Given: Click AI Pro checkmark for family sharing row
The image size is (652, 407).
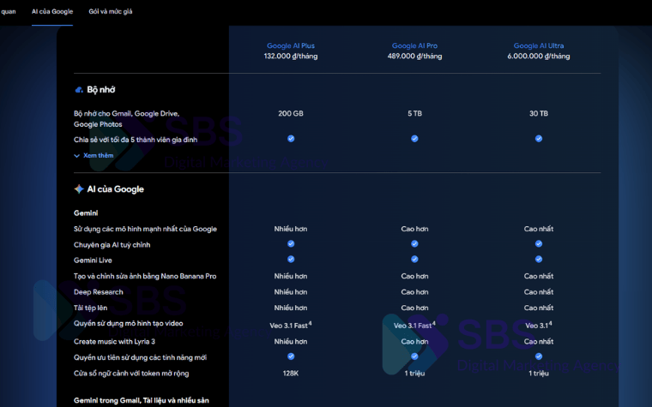Looking at the screenshot, I should (414, 139).
